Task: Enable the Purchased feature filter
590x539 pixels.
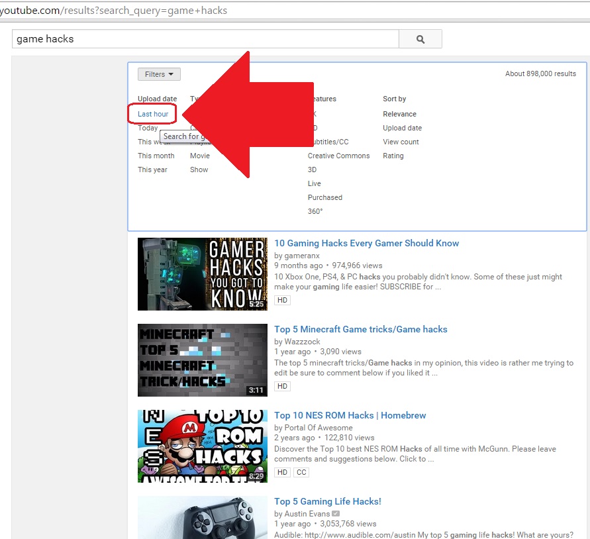Action: [x=324, y=197]
